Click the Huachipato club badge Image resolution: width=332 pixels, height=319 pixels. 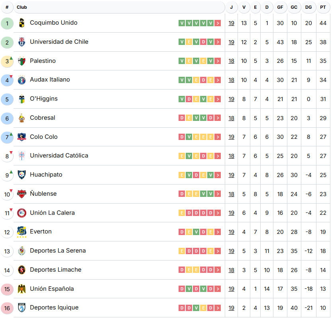point(22,175)
